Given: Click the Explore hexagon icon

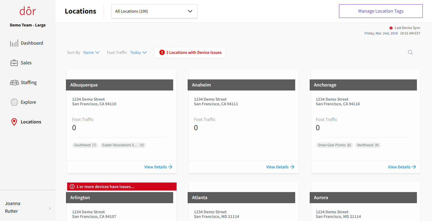Looking at the screenshot, I should click(x=14, y=102).
